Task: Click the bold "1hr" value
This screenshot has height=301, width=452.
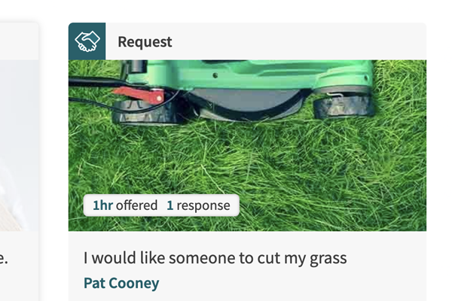Action: click(102, 205)
